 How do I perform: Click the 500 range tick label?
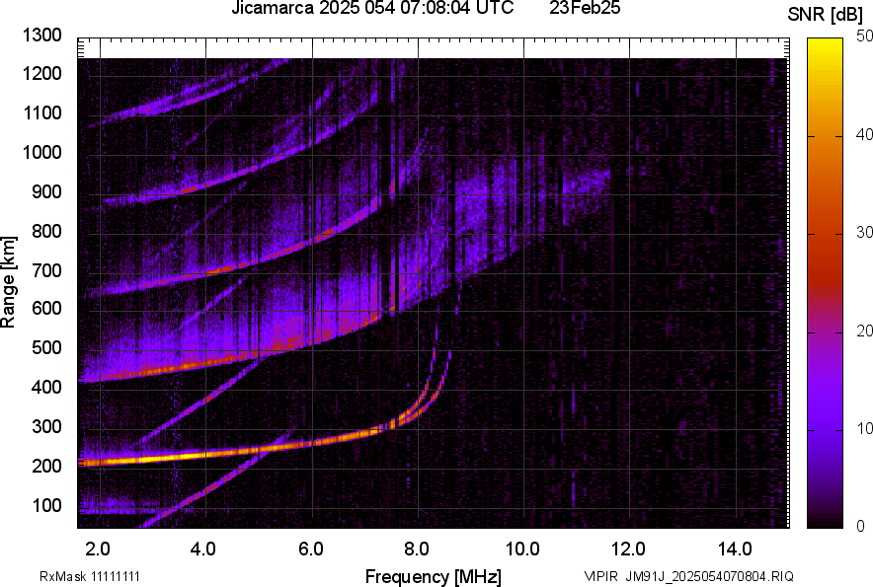46,348
